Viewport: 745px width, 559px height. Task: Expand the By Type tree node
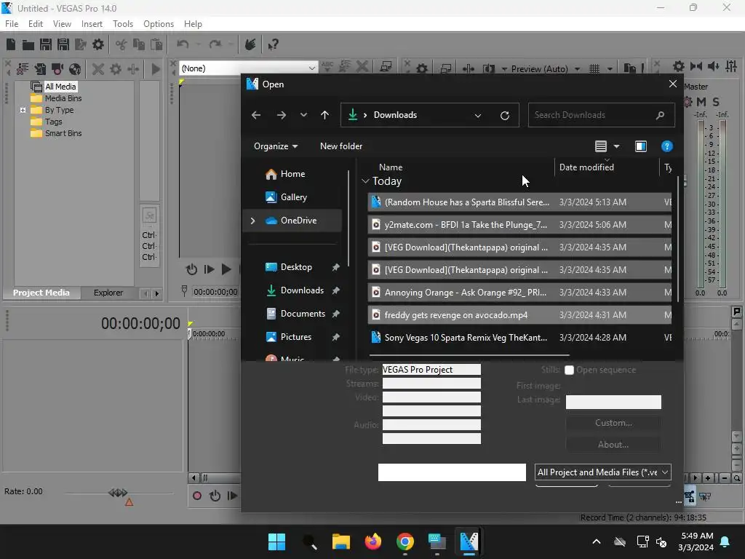[x=23, y=110]
